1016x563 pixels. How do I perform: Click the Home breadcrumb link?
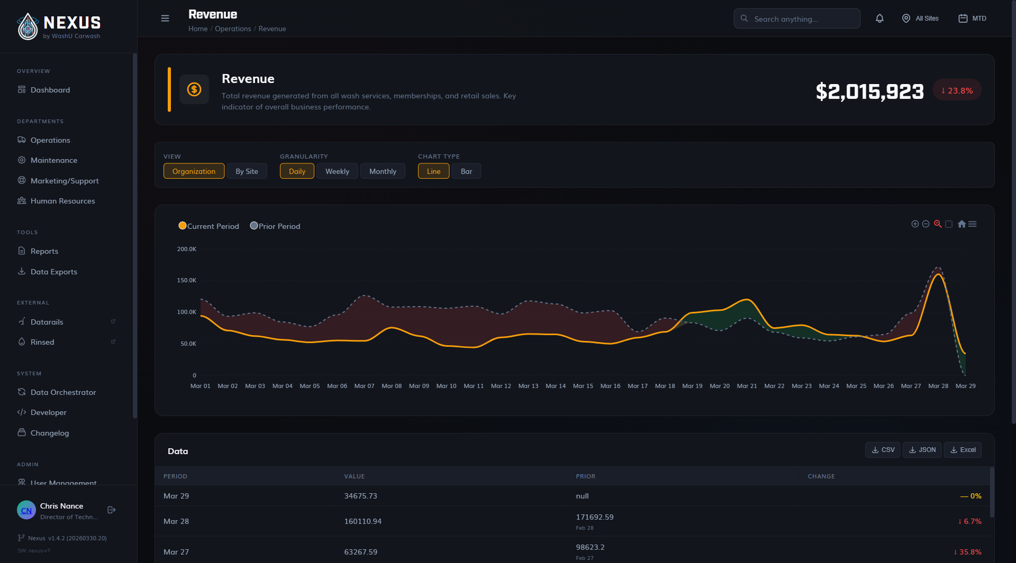(198, 29)
